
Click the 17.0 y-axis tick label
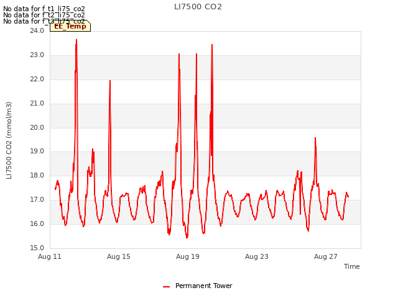coord(37,200)
